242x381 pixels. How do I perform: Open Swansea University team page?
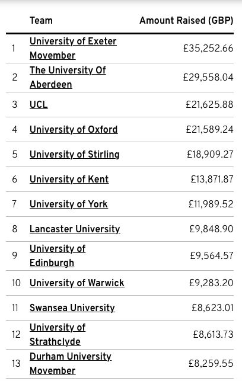[72, 308]
